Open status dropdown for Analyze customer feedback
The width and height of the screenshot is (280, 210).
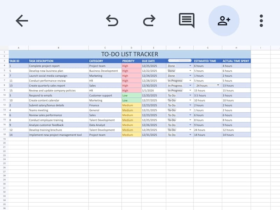190,125
